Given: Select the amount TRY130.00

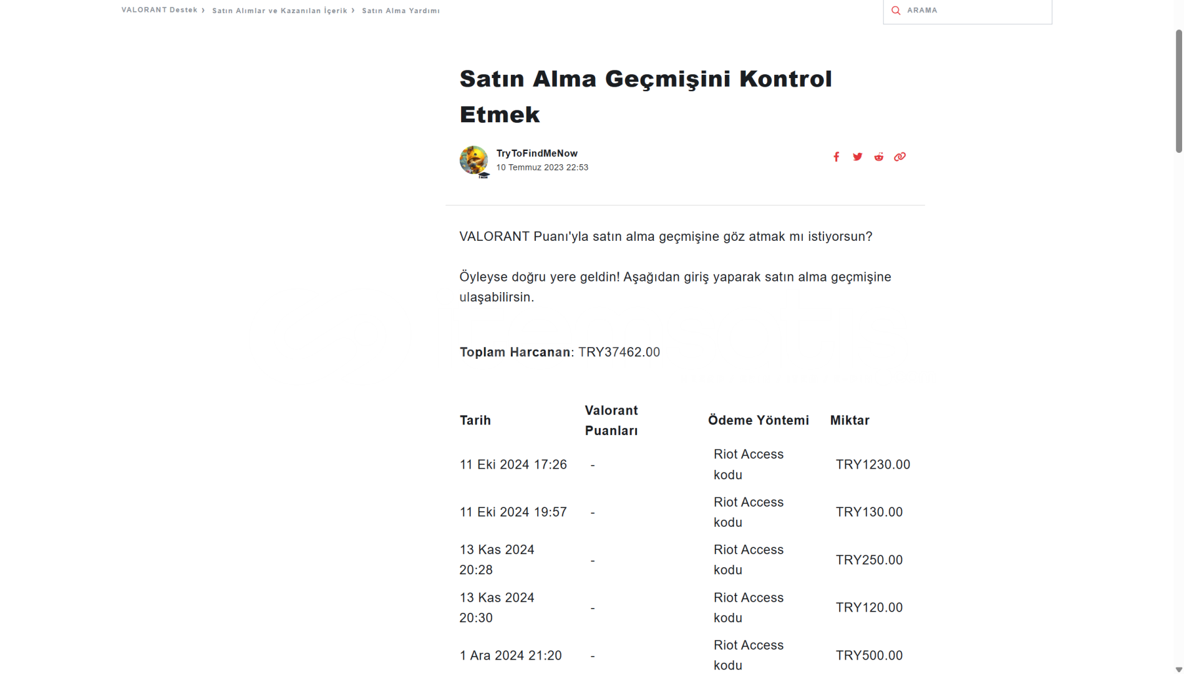Looking at the screenshot, I should tap(869, 512).
